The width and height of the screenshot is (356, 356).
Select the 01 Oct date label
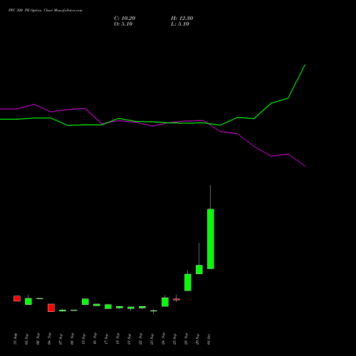point(209,339)
